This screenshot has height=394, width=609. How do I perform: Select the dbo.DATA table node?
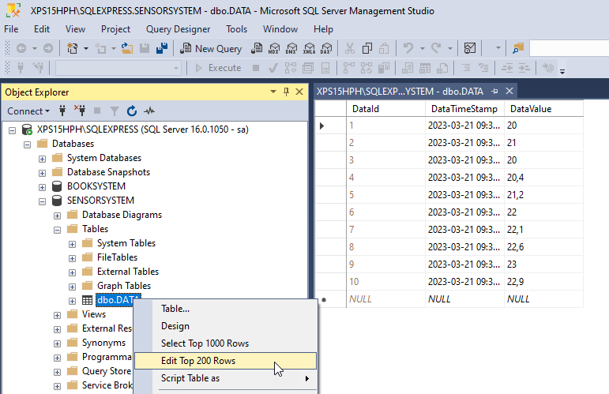tap(118, 300)
